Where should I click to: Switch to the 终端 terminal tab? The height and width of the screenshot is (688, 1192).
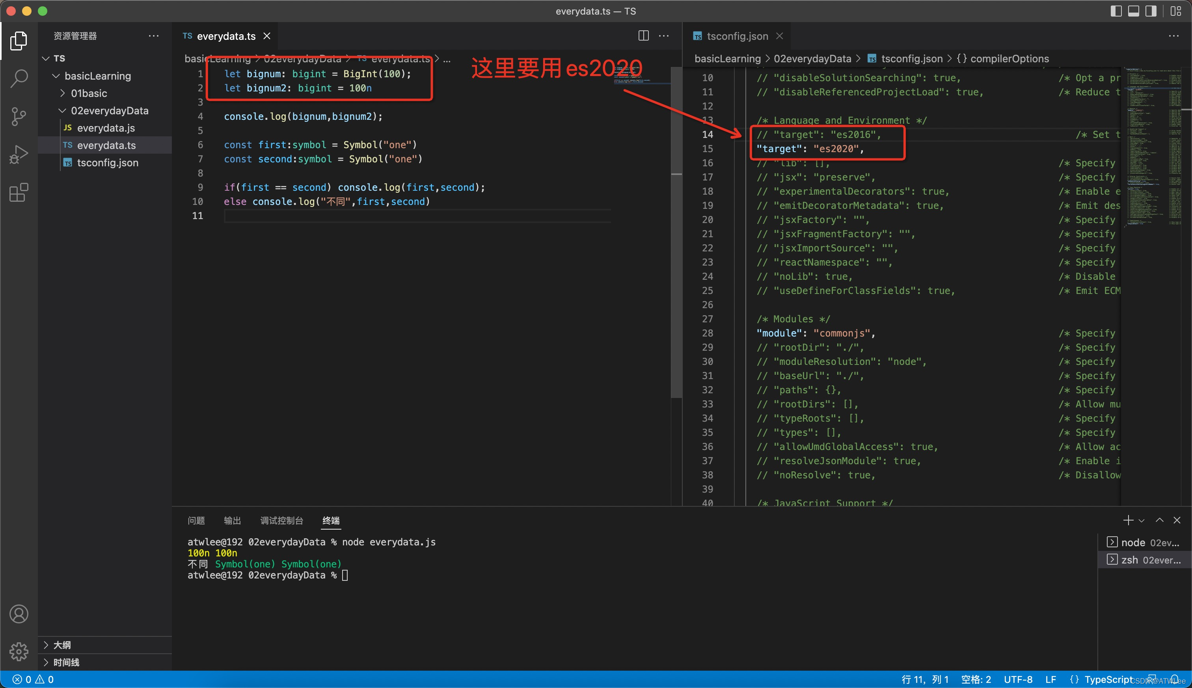[x=331, y=520]
